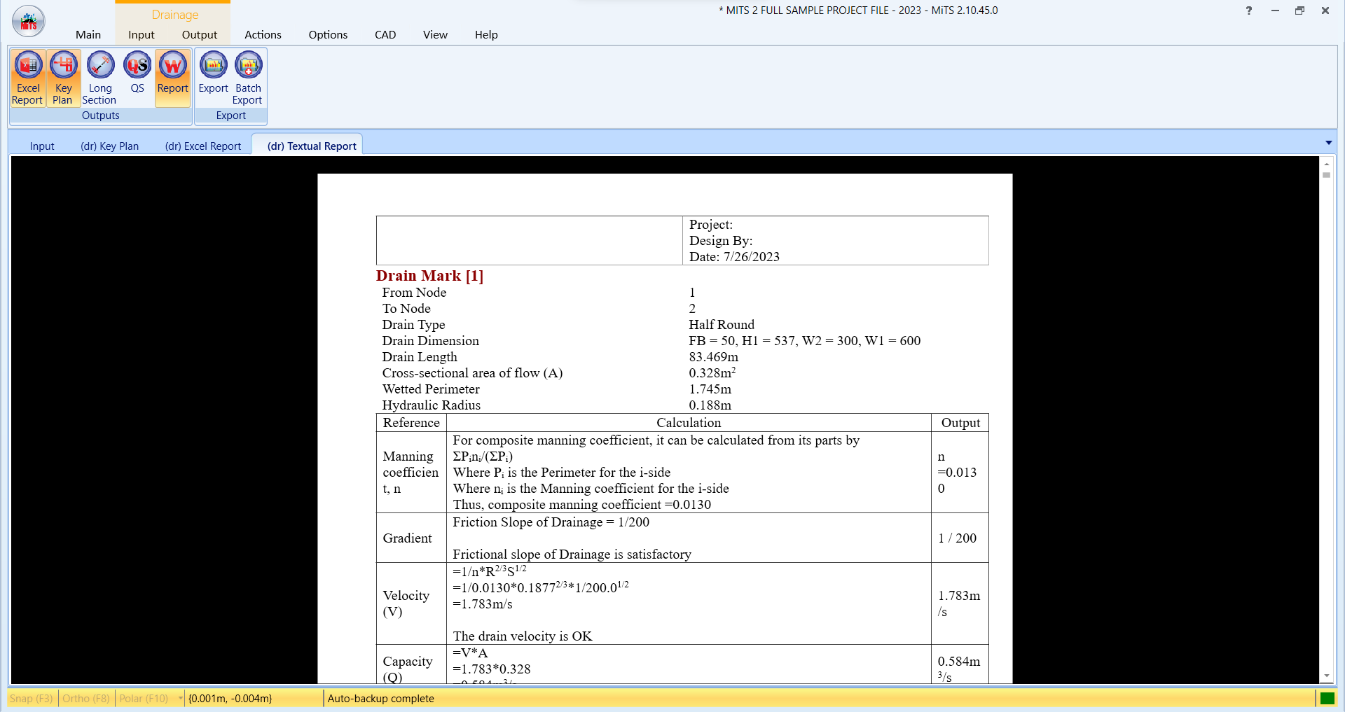Open the Long Section output
Screen dimensions: 1345x712
point(100,78)
